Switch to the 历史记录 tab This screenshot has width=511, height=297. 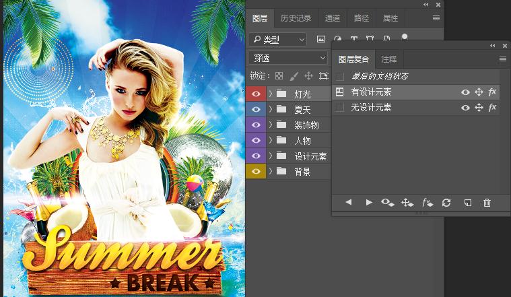(x=296, y=18)
